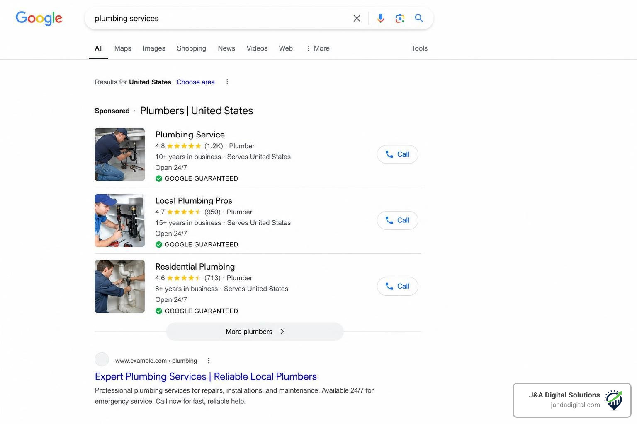Image resolution: width=637 pixels, height=424 pixels.
Task: Open three-dot menu next to example.com result
Action: point(209,361)
